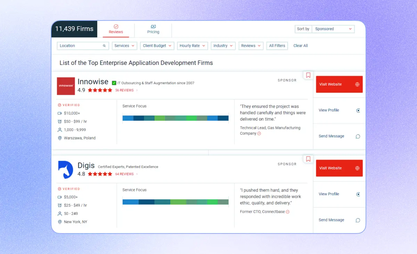Click the Digis verified badge icon
Screen dimensions: 417x254
(x=59, y=189)
